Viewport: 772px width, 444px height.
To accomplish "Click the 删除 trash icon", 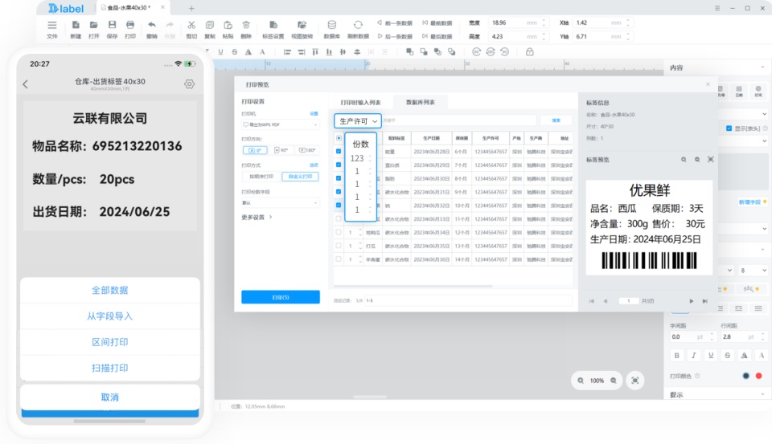I will [x=246, y=25].
